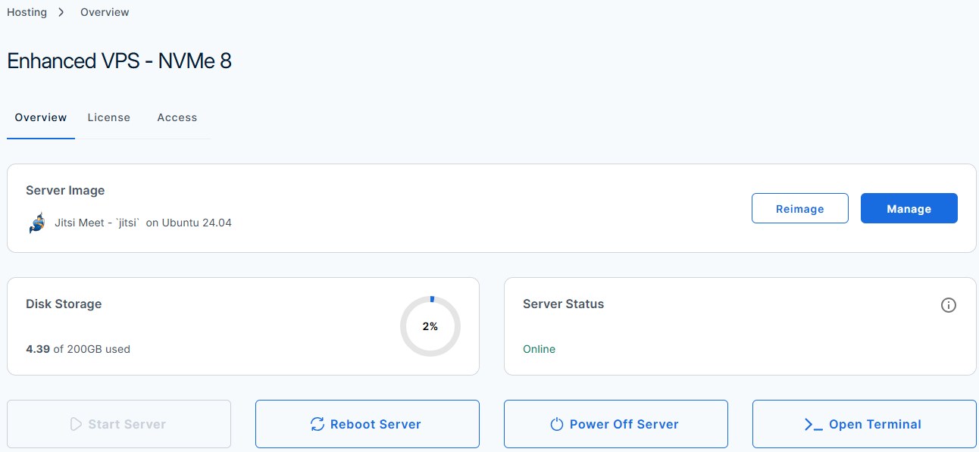
Task: Click the disabled Start Server button
Action: click(x=119, y=424)
